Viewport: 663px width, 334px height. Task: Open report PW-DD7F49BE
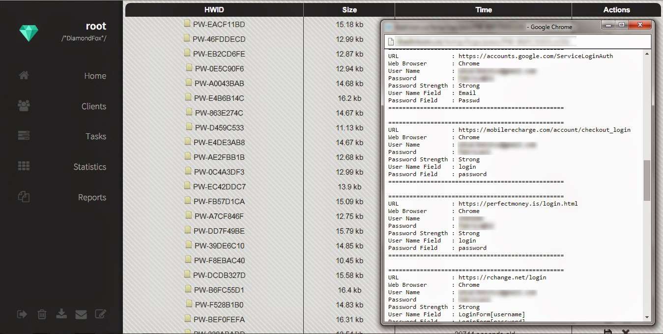pyautogui.click(x=219, y=231)
